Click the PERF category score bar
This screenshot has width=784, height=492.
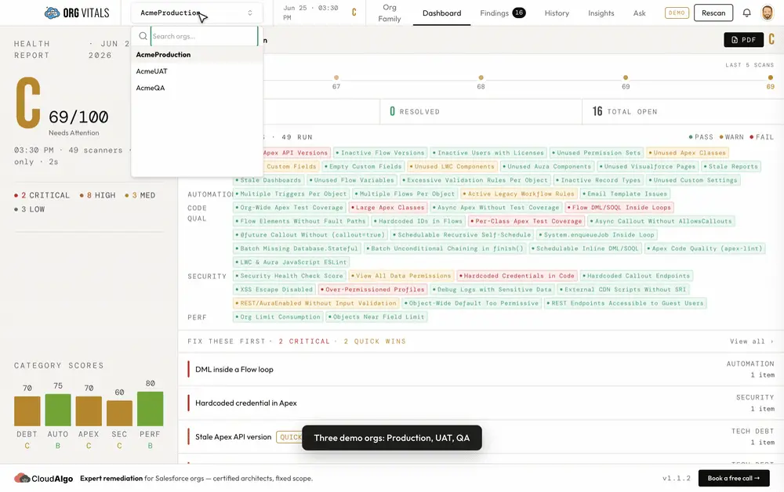click(150, 409)
